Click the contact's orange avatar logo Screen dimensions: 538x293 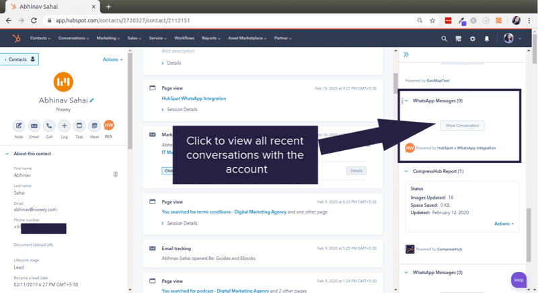point(63,82)
